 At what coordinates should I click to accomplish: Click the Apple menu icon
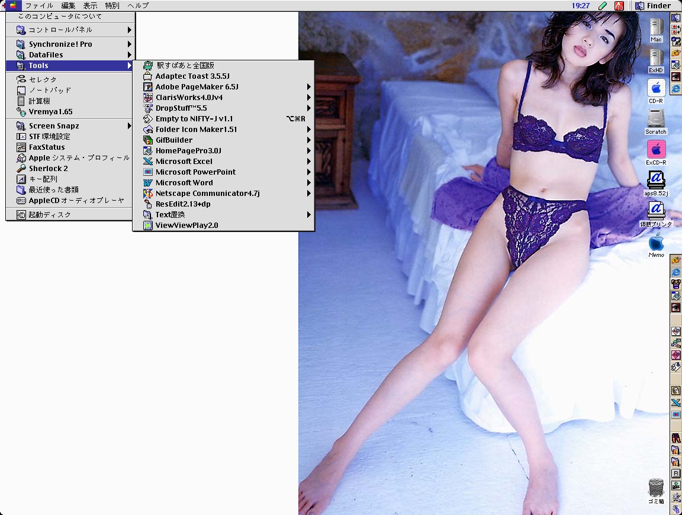[12, 5]
